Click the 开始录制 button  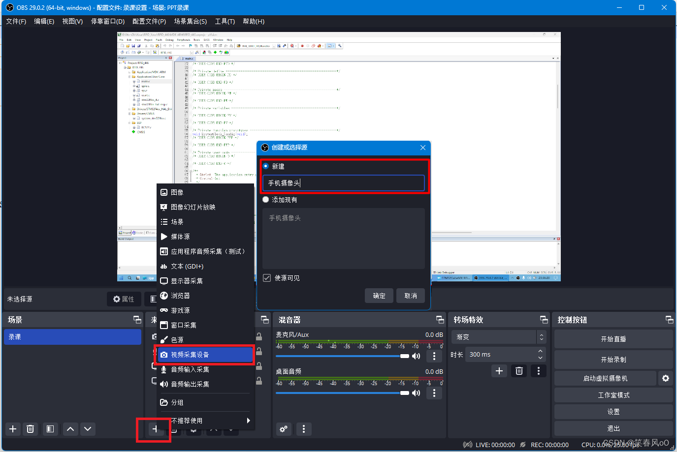(x=613, y=360)
